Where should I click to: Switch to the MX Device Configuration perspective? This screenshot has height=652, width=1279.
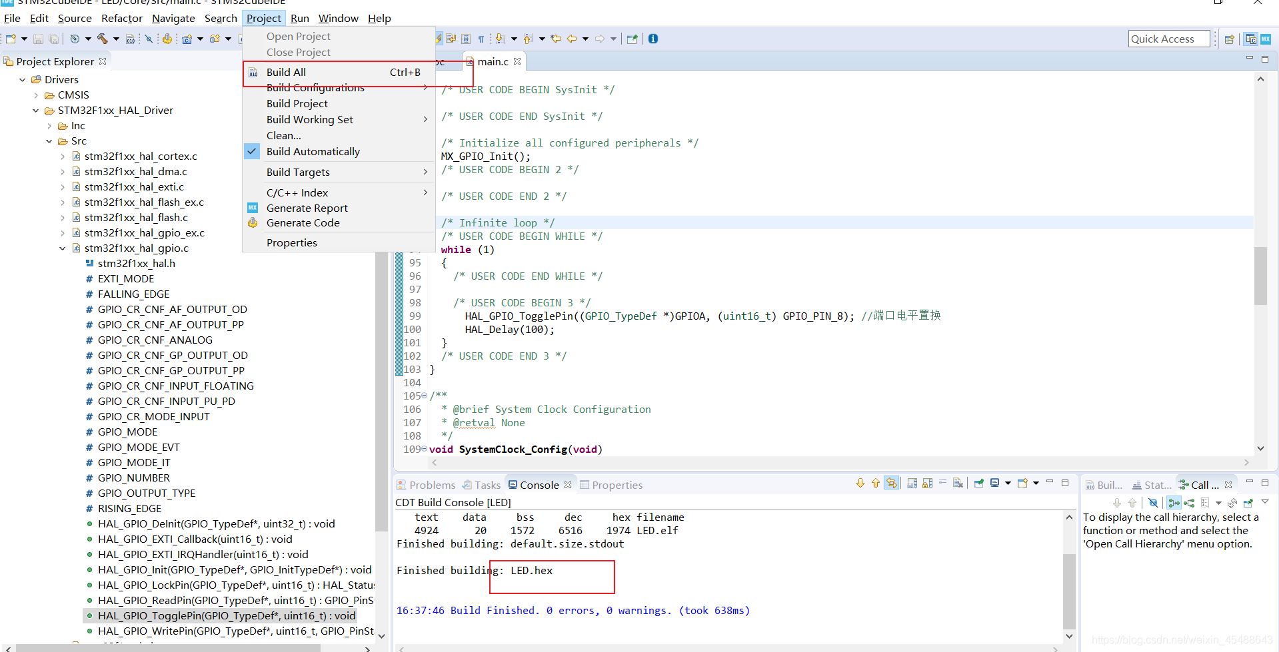[x=1266, y=39]
